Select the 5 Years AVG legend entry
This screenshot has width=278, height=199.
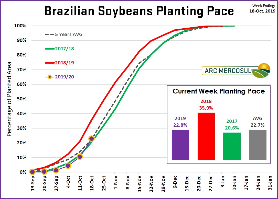[63, 34]
